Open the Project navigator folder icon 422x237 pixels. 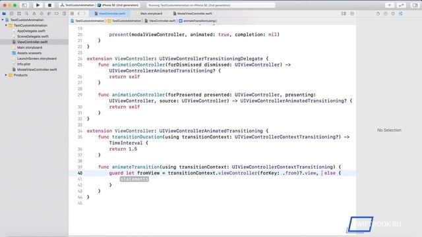[x=4, y=13]
